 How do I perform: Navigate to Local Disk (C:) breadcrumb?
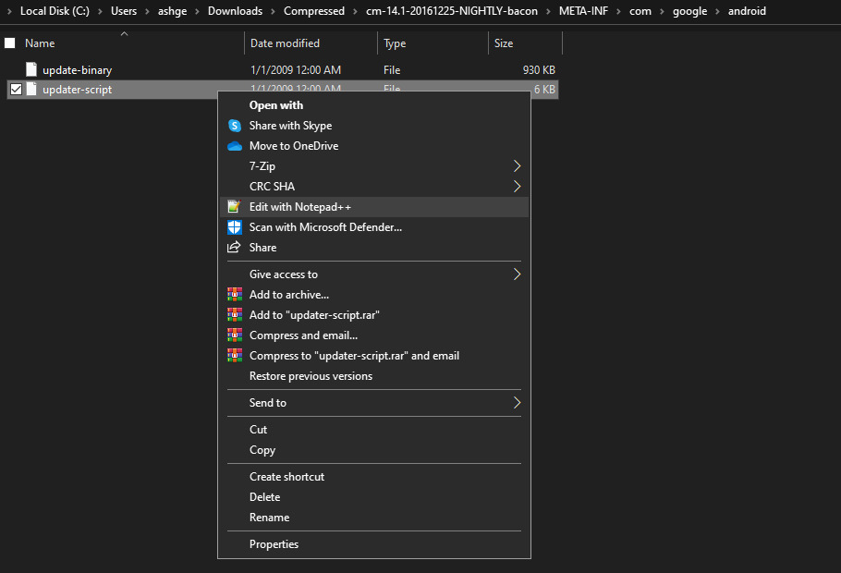pyautogui.click(x=55, y=11)
